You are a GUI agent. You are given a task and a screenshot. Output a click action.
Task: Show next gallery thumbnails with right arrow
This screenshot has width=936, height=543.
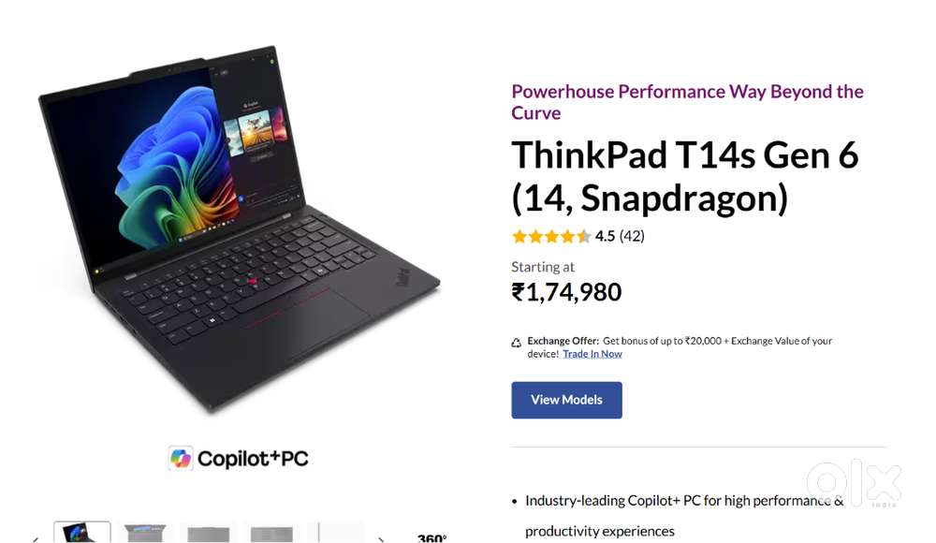pyautogui.click(x=381, y=539)
